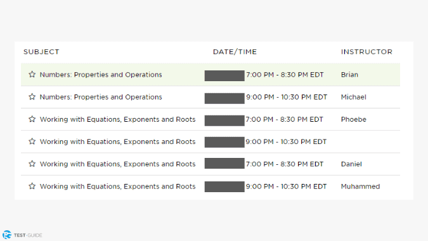Sort by the DATE/TIME column header
This screenshot has width=428, height=241.
(235, 52)
